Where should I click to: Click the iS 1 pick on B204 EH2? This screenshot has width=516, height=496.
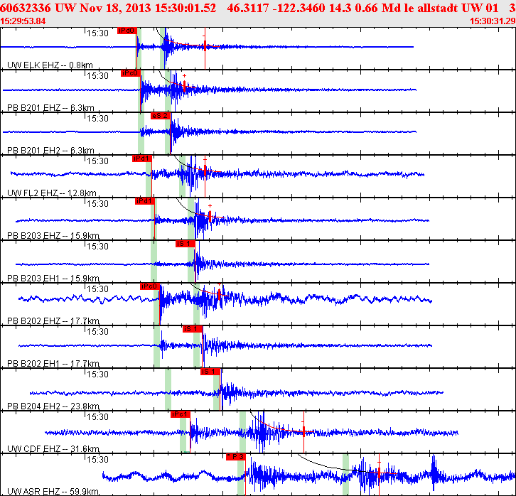[210, 372]
